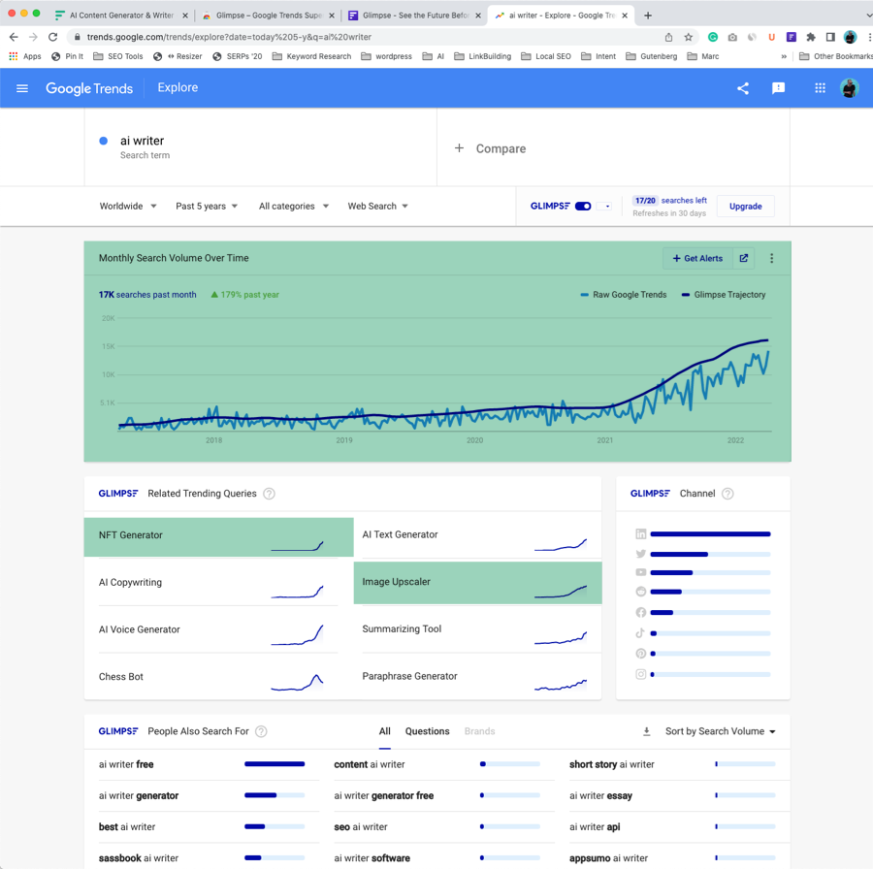Open Sort by Search Volume dropdown
Viewport: 873px width, 869px height.
click(x=720, y=731)
